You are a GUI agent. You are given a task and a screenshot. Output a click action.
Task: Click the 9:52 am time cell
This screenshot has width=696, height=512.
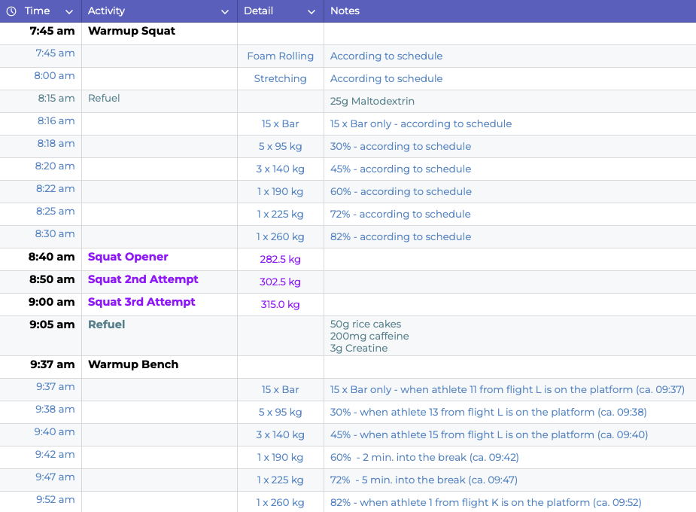tap(41, 501)
